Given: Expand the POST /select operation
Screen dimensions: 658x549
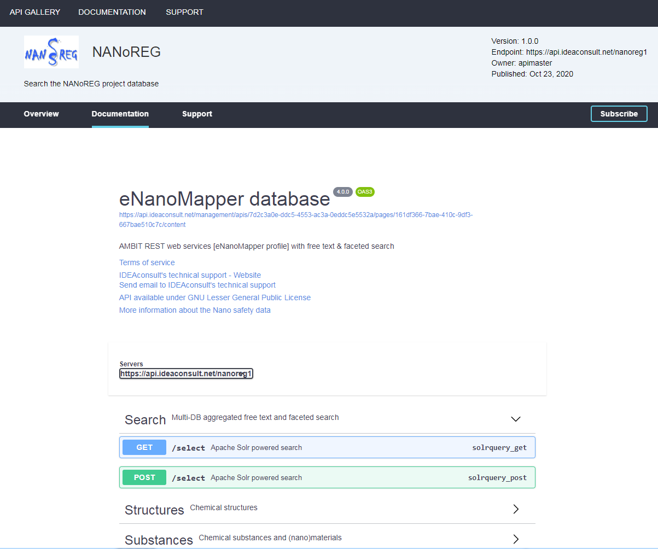Looking at the screenshot, I should tap(327, 477).
